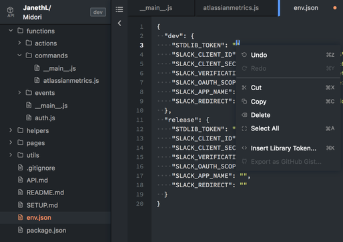Expand the pages folder chevron
This screenshot has width=343, height=242.
[x=11, y=142]
